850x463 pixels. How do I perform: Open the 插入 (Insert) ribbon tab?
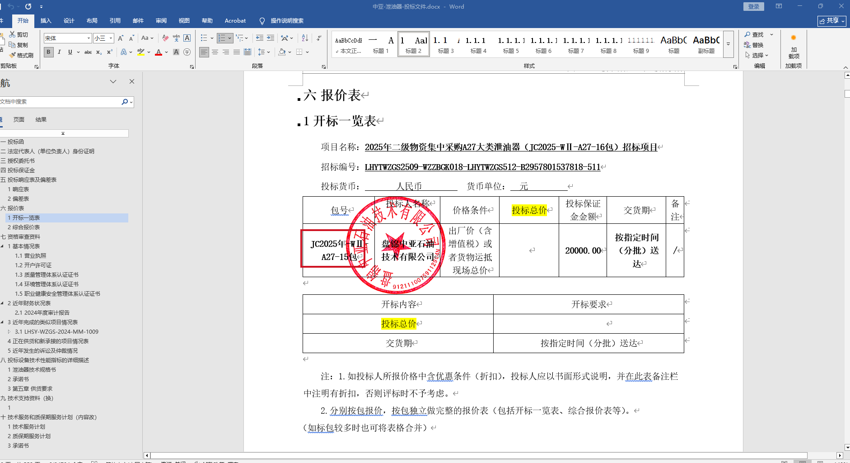[x=46, y=21]
